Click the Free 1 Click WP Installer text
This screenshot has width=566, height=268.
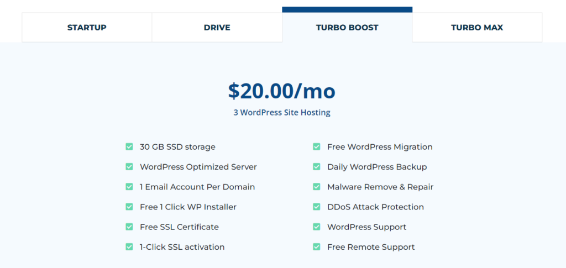(x=188, y=207)
